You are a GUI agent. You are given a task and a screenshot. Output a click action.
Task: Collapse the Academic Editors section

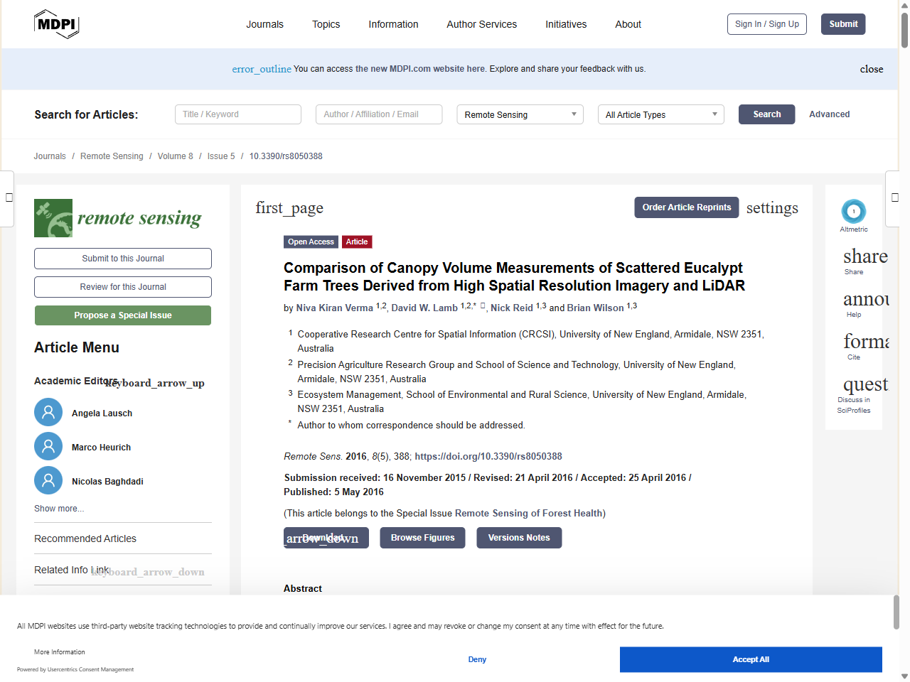coord(155,383)
